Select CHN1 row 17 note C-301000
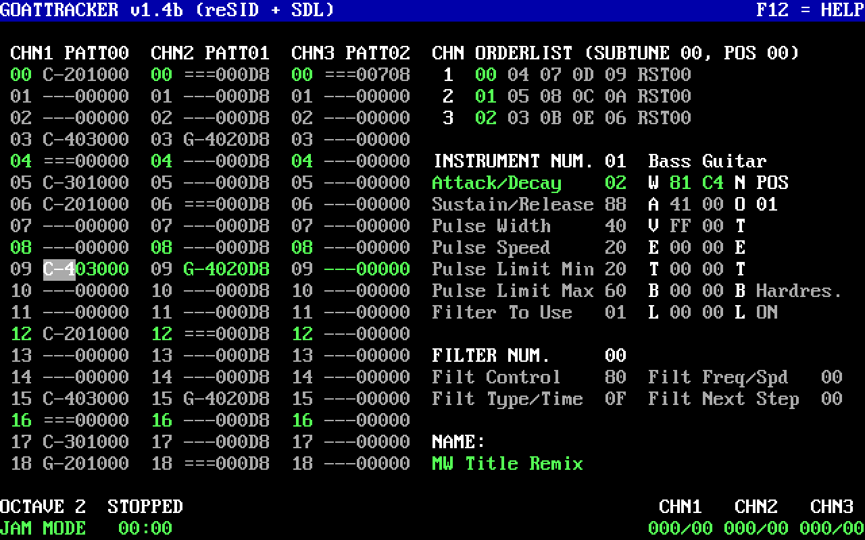 [x=86, y=442]
